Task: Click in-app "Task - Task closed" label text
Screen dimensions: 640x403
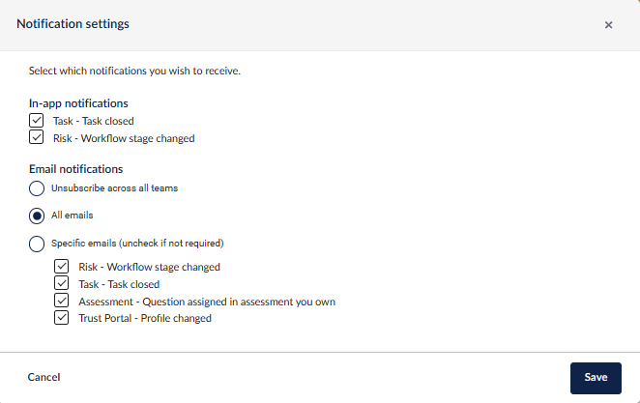Action: coord(93,122)
